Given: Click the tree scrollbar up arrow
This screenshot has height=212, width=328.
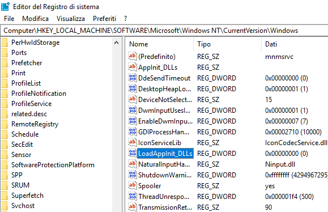Looking at the screenshot, I should pyautogui.click(x=116, y=43).
